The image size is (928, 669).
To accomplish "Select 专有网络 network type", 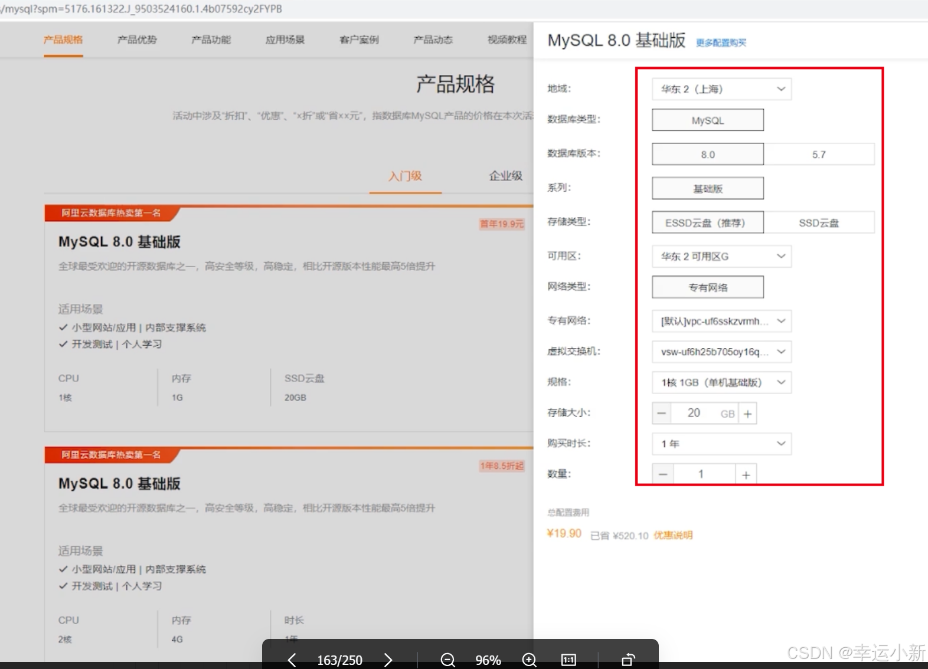I will click(708, 287).
